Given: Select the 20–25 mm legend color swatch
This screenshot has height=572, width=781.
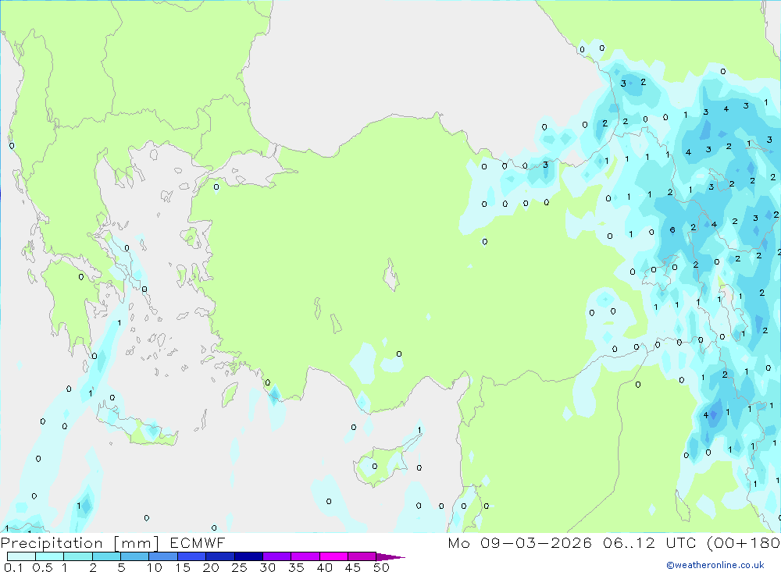Looking at the screenshot, I should point(220,556).
